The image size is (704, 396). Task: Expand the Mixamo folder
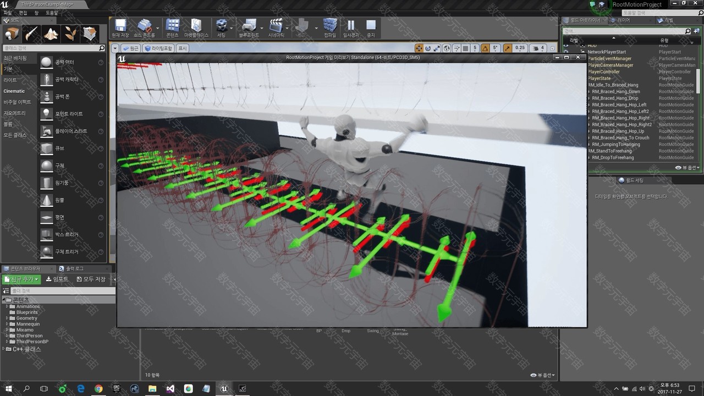(x=7, y=330)
